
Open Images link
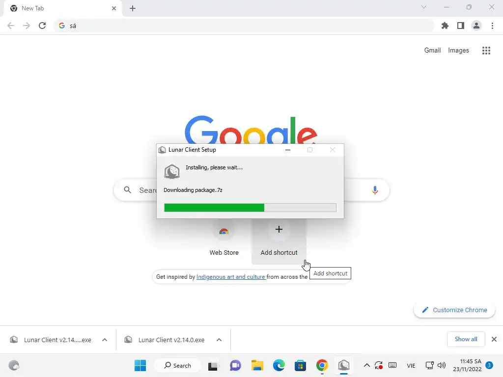(458, 51)
